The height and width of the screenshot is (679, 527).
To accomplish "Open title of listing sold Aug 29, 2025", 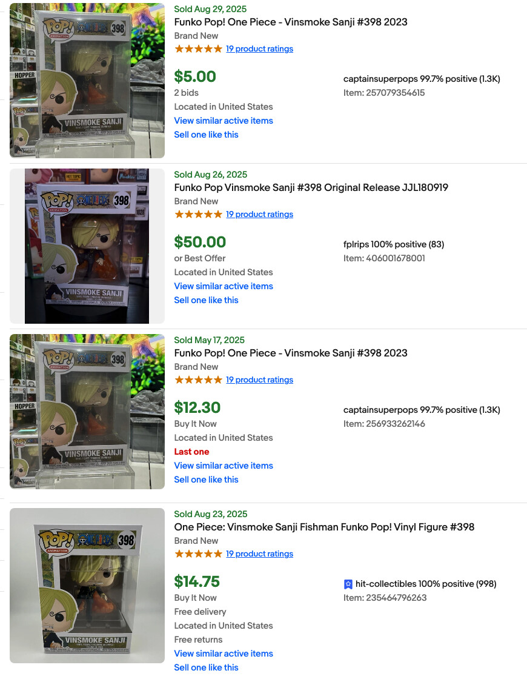I will pos(291,22).
